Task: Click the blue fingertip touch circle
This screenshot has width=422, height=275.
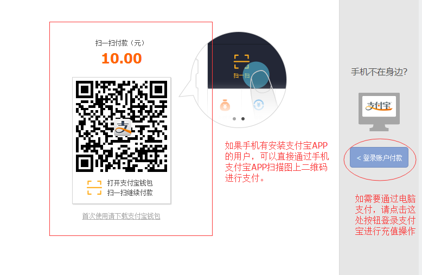Action: (256, 75)
